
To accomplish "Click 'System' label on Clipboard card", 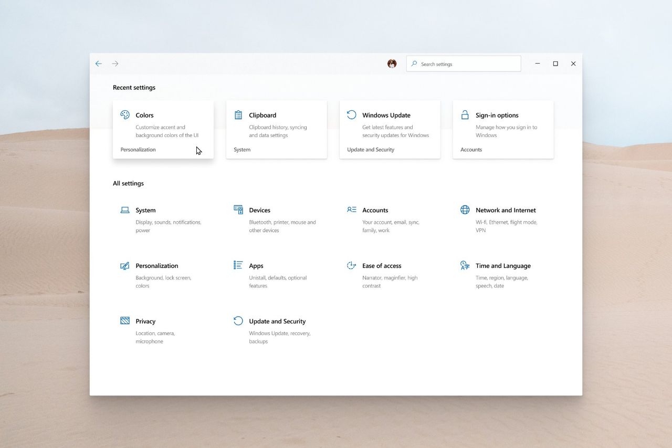I will click(242, 150).
